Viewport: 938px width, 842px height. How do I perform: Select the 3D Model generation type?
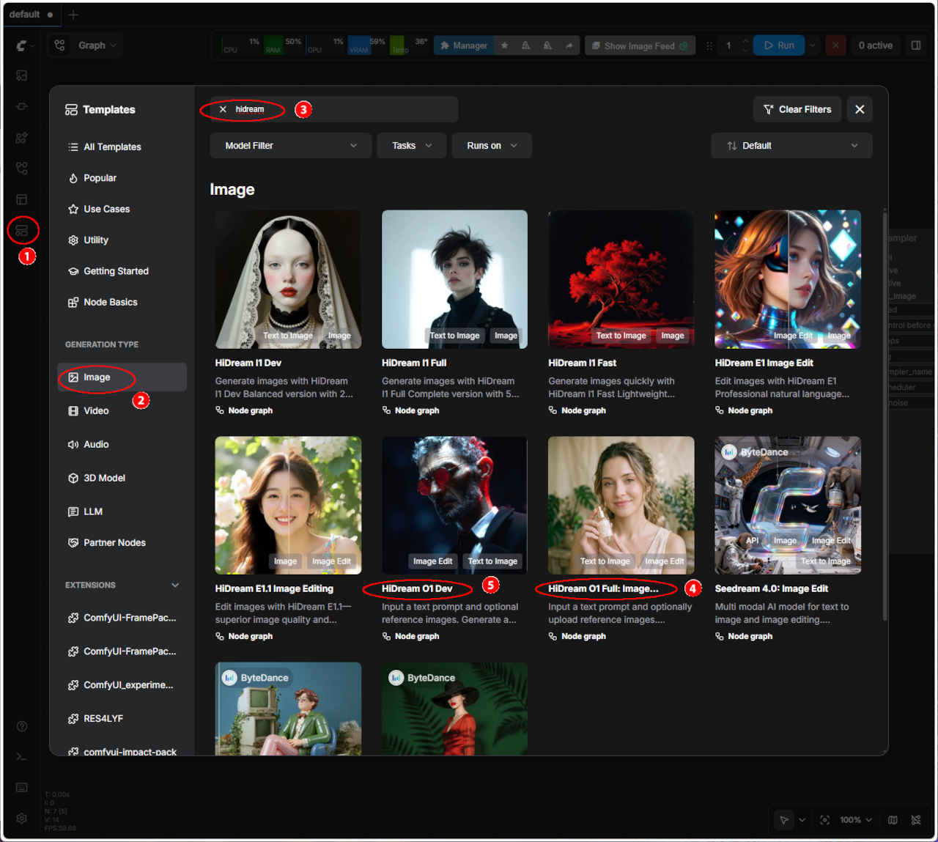point(122,478)
